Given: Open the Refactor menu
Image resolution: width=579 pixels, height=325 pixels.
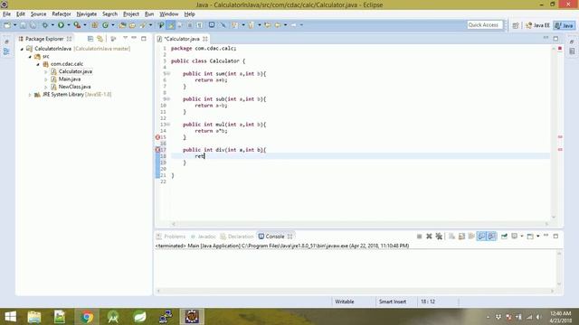Looking at the screenshot, I should click(62, 14).
